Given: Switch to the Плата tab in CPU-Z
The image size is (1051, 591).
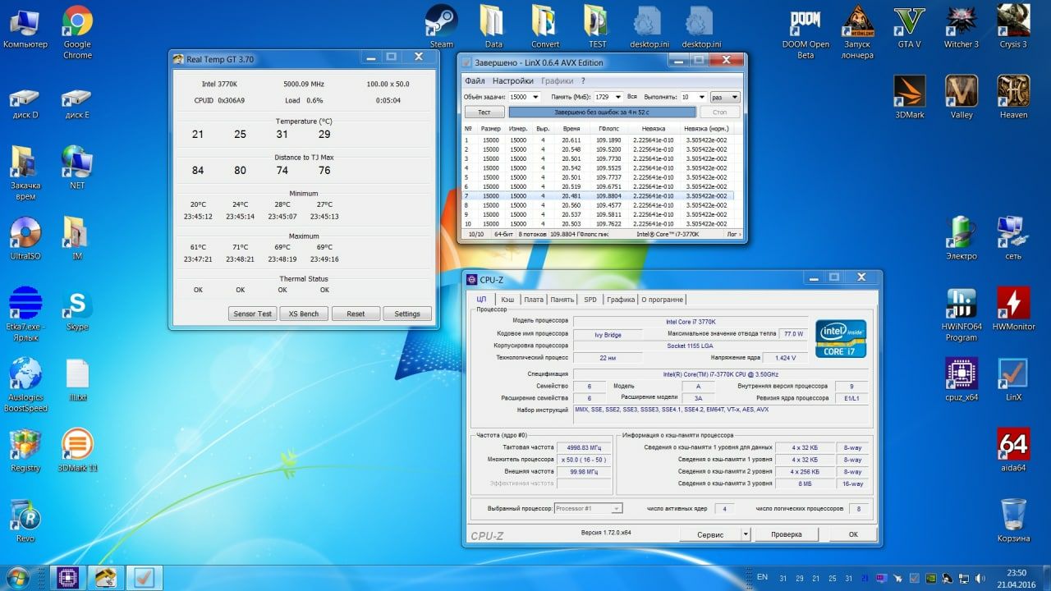Looking at the screenshot, I should tap(534, 300).
